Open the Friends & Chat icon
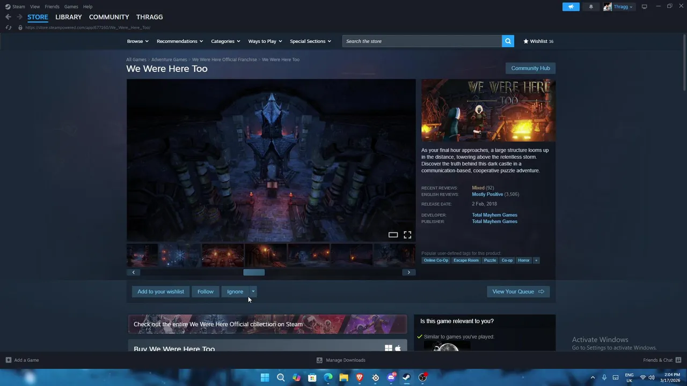Viewport: 687px width, 386px height. coord(678,360)
